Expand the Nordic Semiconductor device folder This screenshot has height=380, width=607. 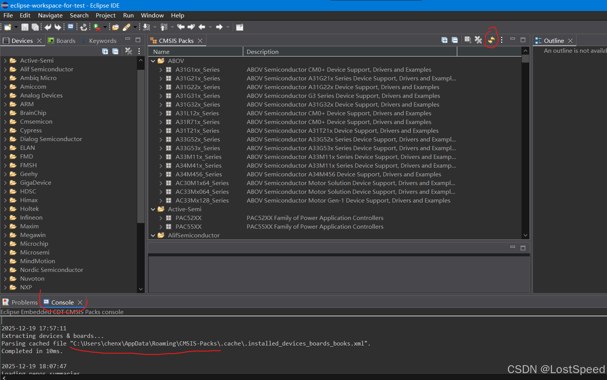(x=5, y=270)
